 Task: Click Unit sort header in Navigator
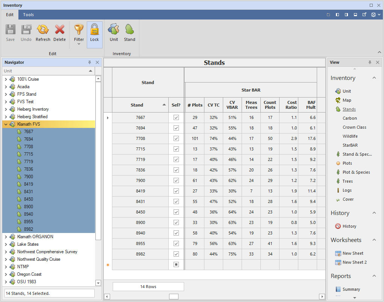[48, 71]
